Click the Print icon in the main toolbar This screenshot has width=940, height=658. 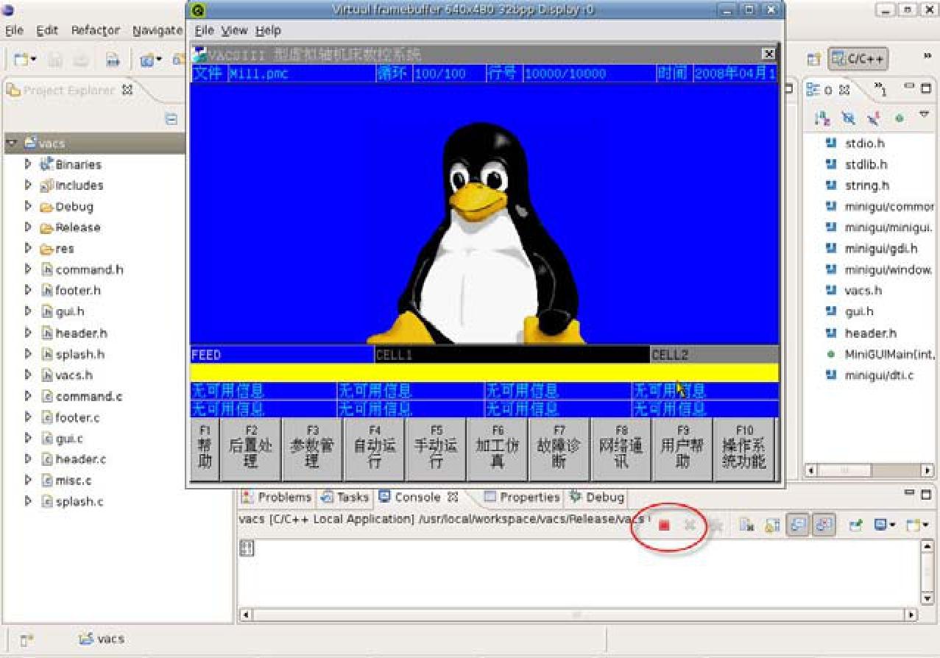(x=113, y=60)
